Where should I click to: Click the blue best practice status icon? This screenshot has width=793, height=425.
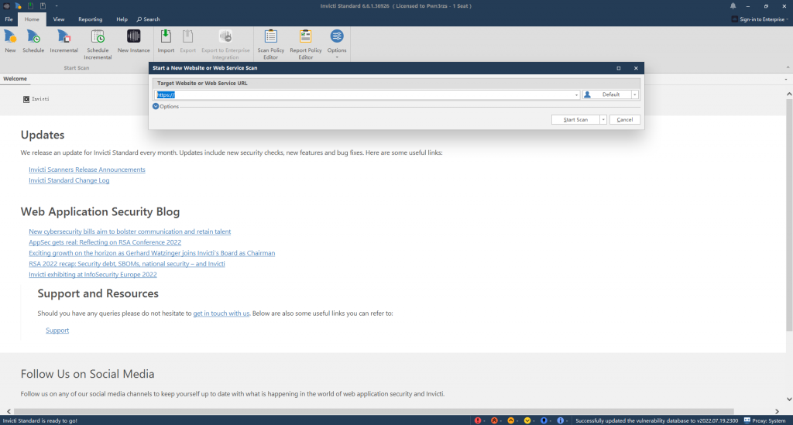(544, 420)
